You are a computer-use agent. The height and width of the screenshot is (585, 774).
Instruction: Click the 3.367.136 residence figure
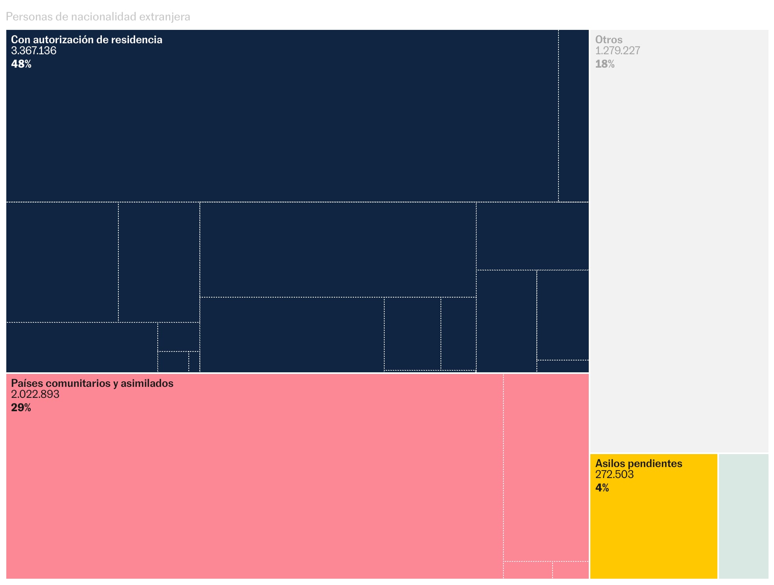tap(33, 51)
